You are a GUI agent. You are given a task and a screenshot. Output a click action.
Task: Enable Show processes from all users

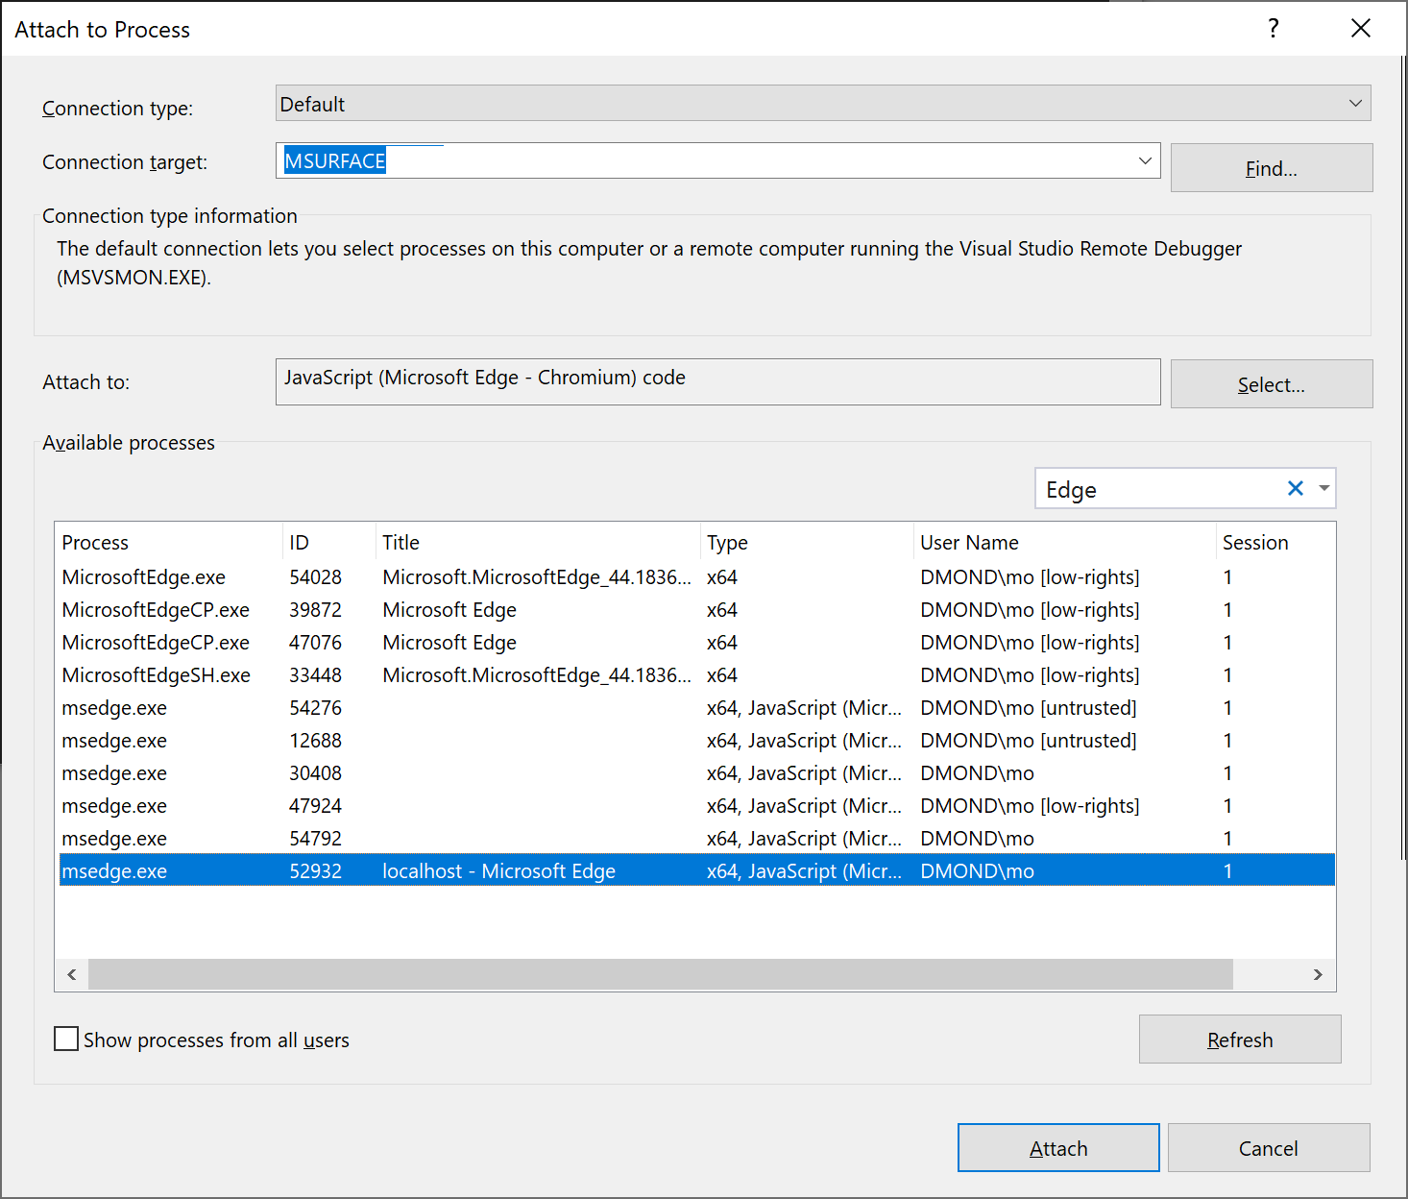(65, 1039)
